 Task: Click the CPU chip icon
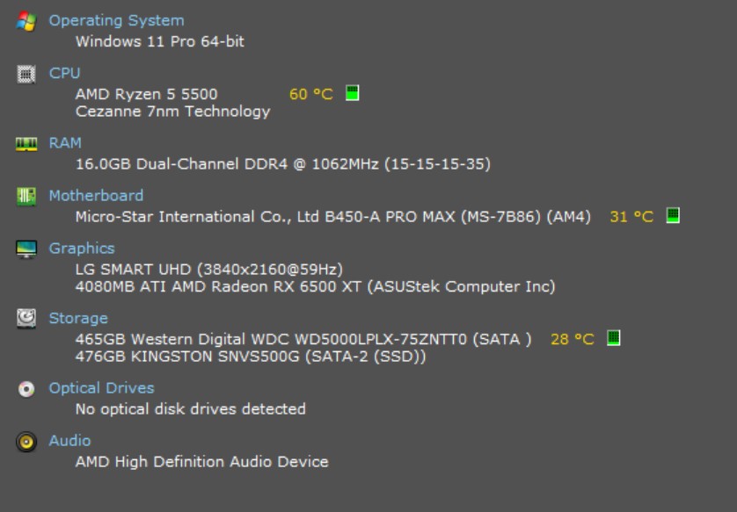26,74
